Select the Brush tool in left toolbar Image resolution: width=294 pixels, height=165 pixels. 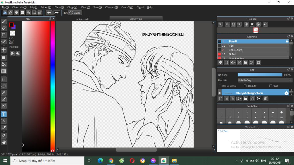(3, 21)
